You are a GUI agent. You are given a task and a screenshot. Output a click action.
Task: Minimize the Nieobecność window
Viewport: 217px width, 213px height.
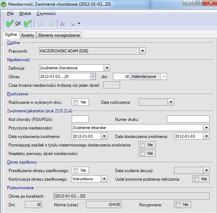tap(188, 2)
